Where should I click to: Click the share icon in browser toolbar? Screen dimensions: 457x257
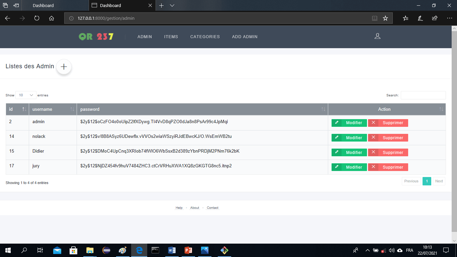(x=435, y=18)
